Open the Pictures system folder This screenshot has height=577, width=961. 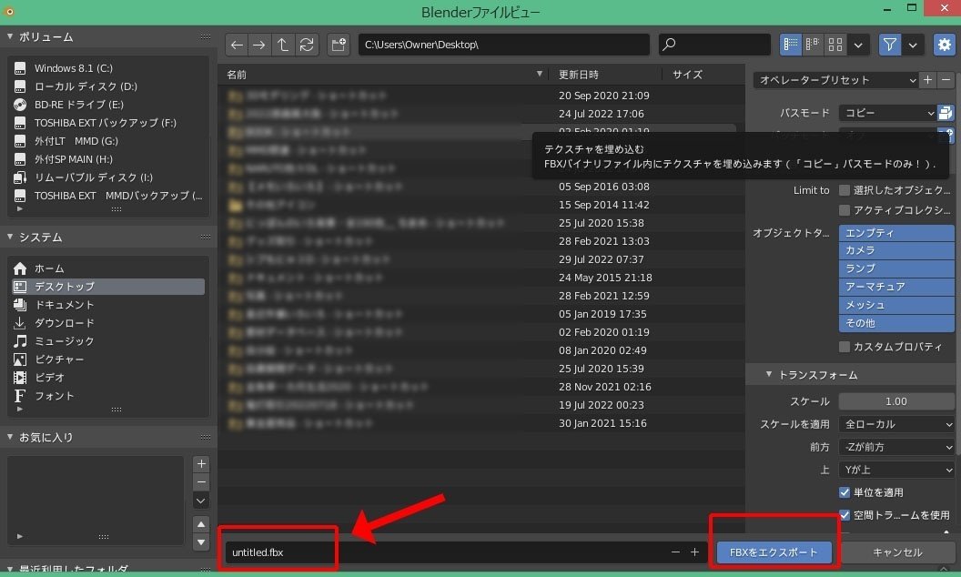coord(108,359)
